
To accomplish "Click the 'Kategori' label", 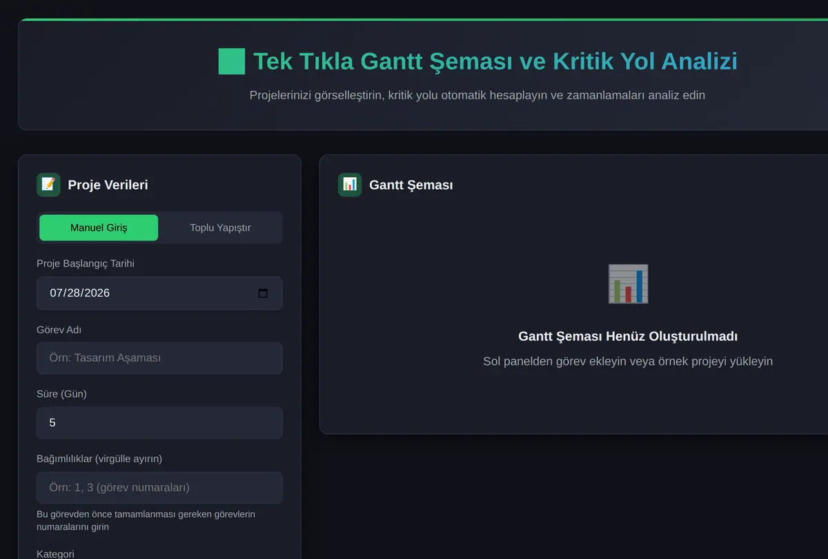I will [55, 553].
